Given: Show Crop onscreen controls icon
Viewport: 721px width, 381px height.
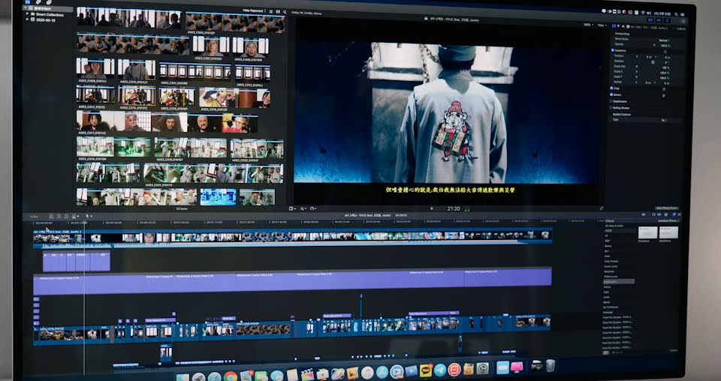Looking at the screenshot, I should (x=663, y=89).
